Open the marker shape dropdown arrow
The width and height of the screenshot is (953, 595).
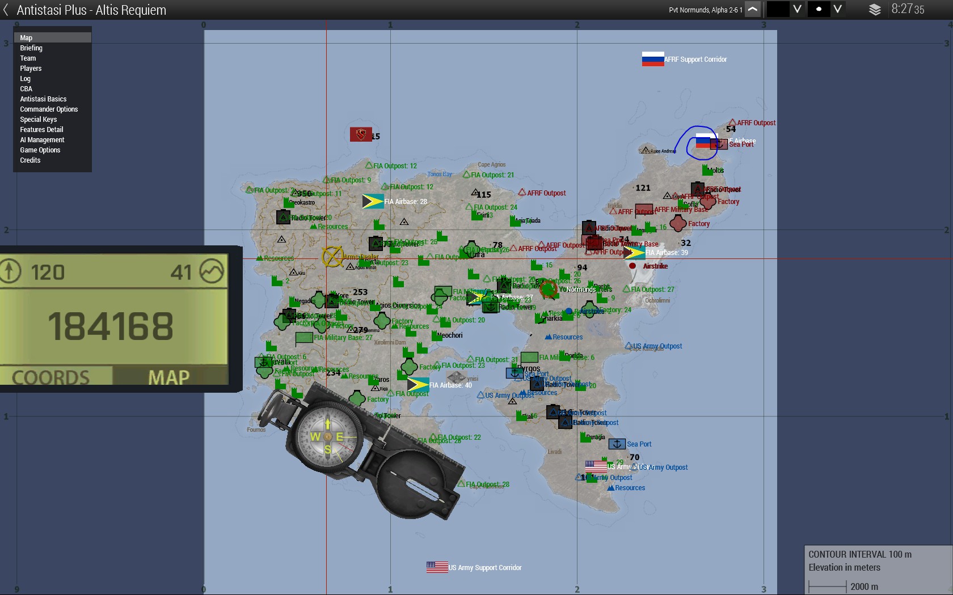click(837, 9)
